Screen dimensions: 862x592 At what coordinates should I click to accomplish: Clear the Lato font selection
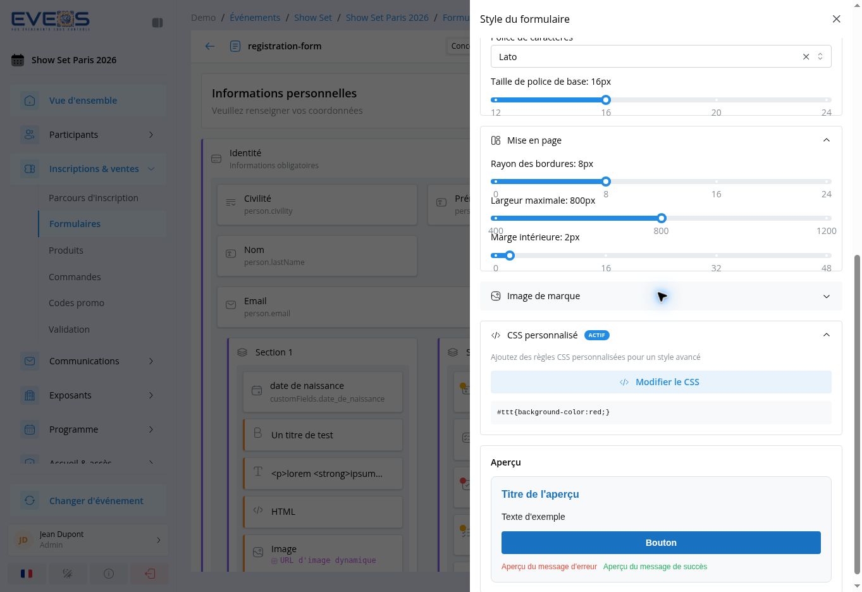tap(806, 57)
